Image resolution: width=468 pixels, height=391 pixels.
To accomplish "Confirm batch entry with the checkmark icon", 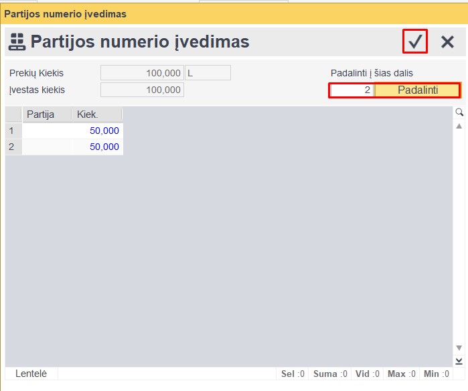I will tap(415, 42).
